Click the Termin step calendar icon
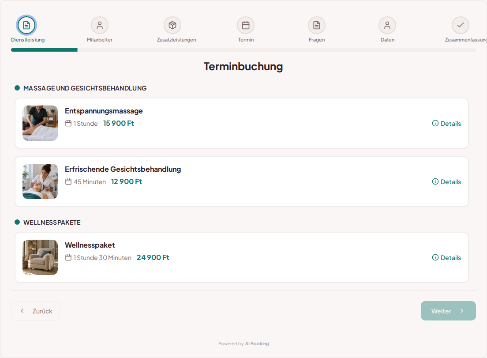The image size is (487, 358). click(246, 25)
